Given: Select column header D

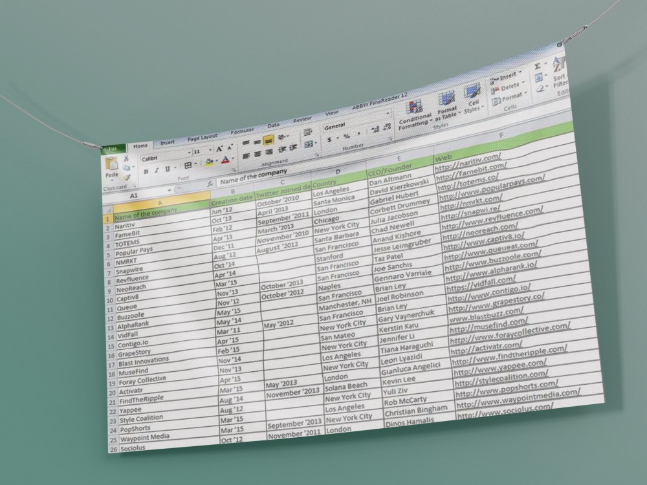Looking at the screenshot, I should [x=338, y=173].
